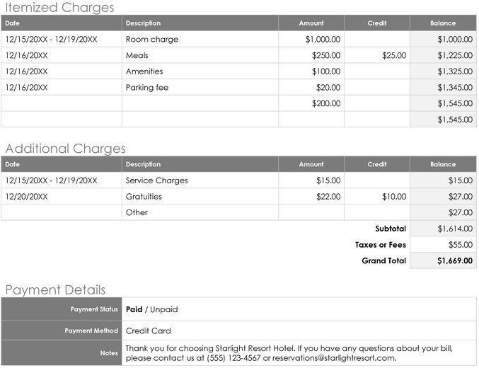Image resolution: width=479 pixels, height=368 pixels.
Task: Click the Grand Total label
Action: [x=383, y=260]
